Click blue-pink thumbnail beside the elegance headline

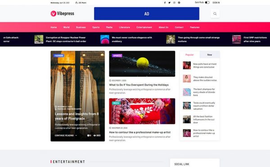[105, 39]
